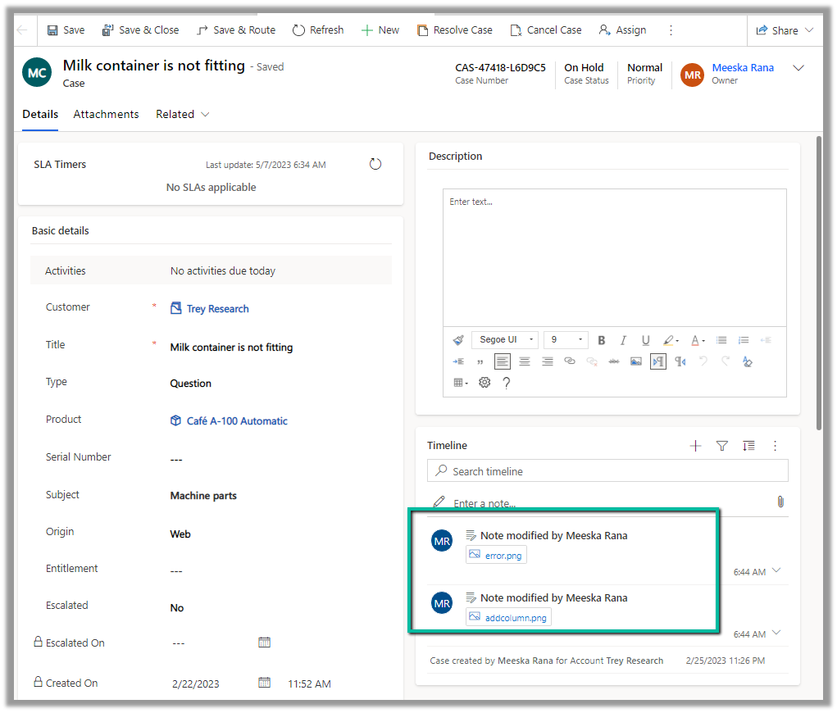837x713 pixels.
Task: Click the attach file paperclip icon
Action: click(780, 502)
